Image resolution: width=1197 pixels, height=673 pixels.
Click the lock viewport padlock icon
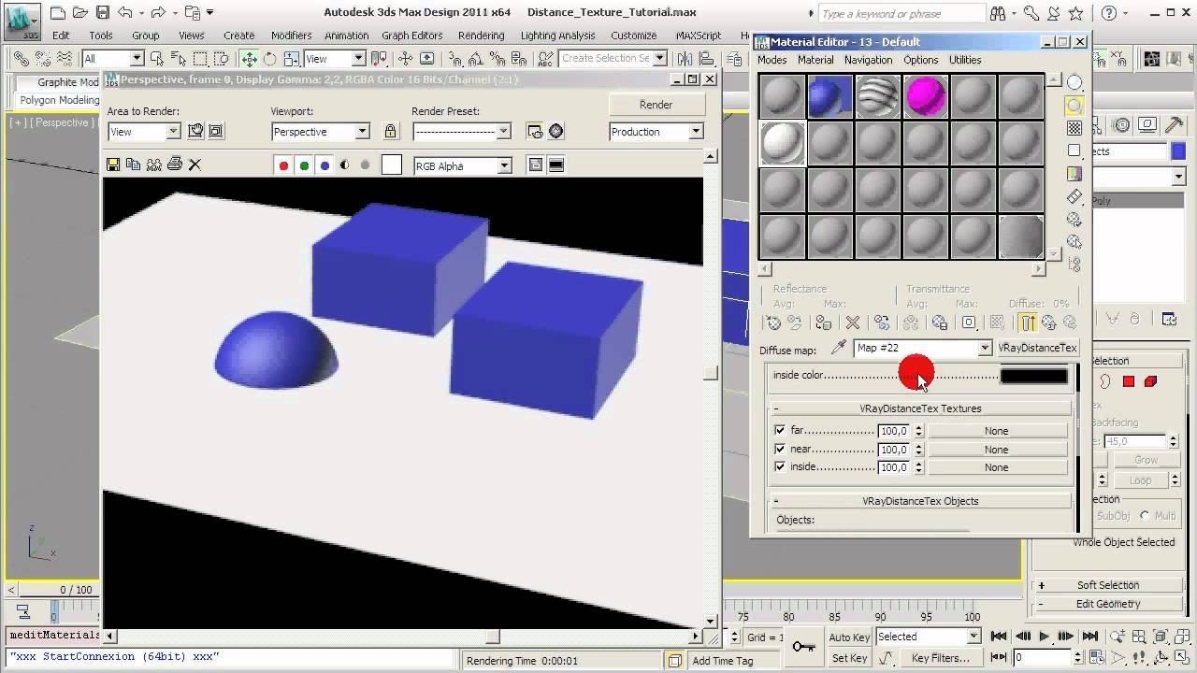click(391, 132)
